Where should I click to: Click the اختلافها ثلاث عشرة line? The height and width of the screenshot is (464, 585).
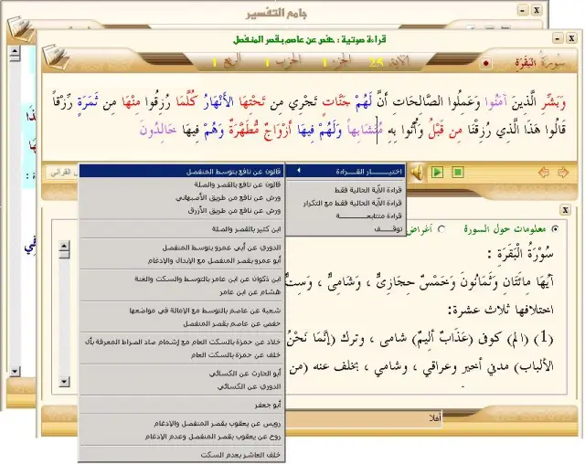[x=501, y=310]
